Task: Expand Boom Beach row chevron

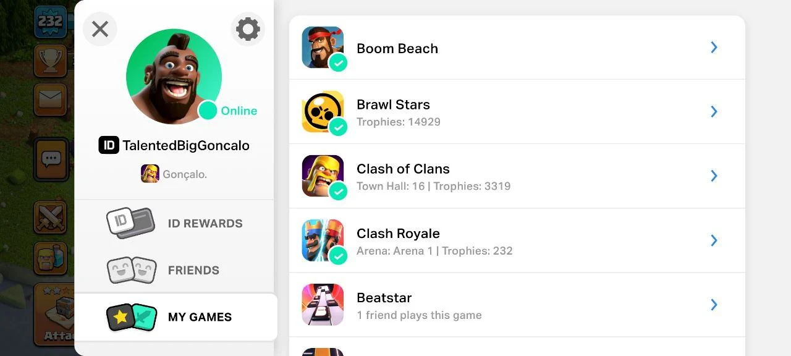Action: [x=714, y=48]
